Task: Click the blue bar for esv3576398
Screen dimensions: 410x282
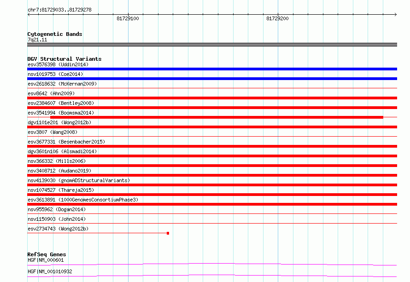Action: point(212,69)
